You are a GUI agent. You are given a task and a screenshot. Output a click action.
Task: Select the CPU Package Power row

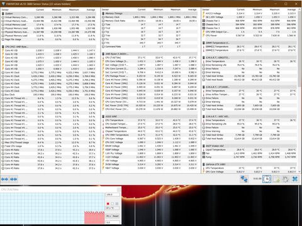pyautogui.click(x=150, y=76)
